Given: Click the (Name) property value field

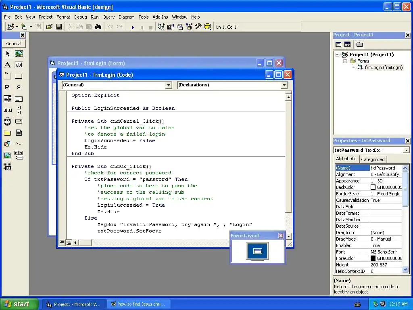Looking at the screenshot, I should click(386, 168).
